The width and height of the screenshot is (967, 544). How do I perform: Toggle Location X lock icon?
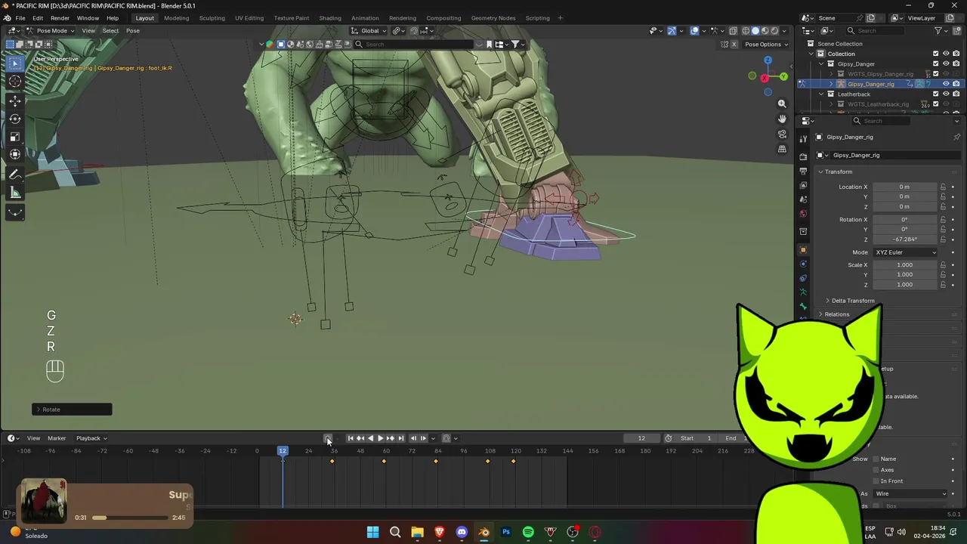pyautogui.click(x=943, y=187)
